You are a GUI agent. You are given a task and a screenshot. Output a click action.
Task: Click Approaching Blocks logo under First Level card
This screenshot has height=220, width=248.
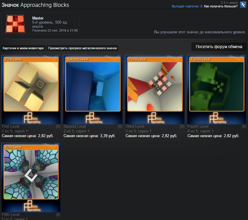32,118
